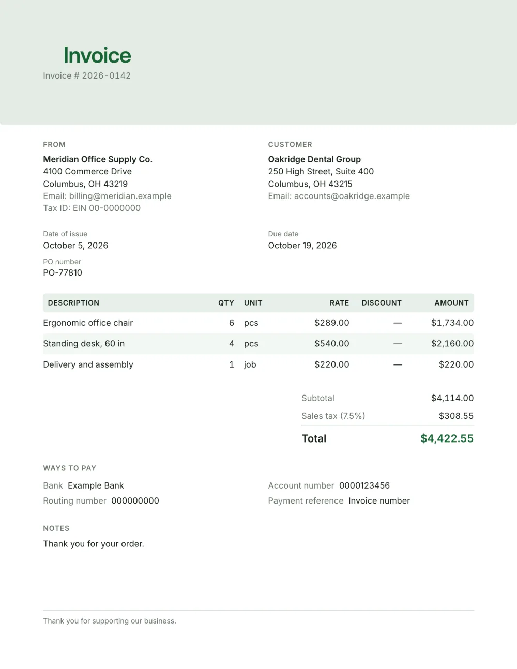Click the DISCOUNT column header
Viewport: 517px width, 669px height.
[382, 303]
